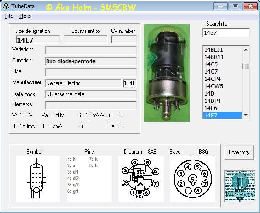The height and width of the screenshot is (213, 260).
Task: Open the Help menu
Action: click(25, 16)
